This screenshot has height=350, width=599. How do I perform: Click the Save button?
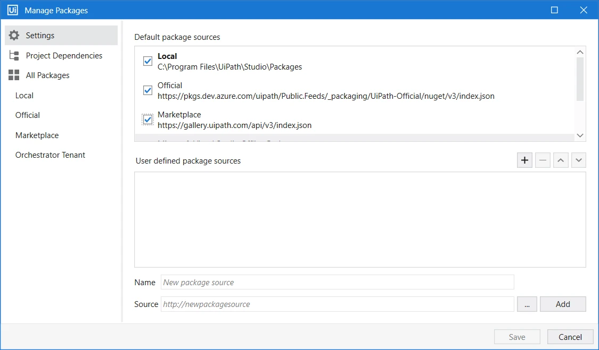517,337
